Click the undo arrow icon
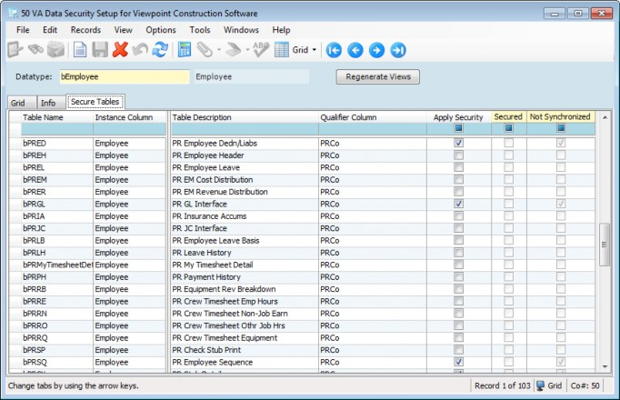 pos(140,50)
